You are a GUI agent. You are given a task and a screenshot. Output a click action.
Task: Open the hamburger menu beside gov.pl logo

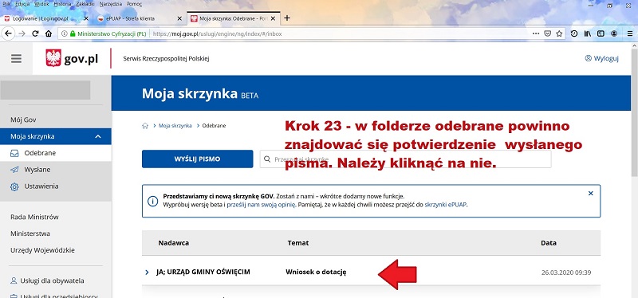[16, 58]
